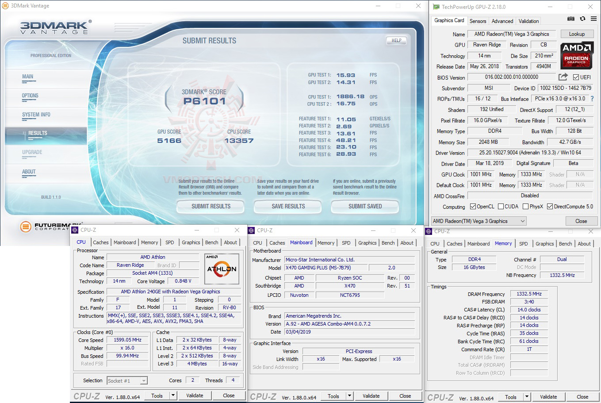This screenshot has width=601, height=403.
Task: Click BIOS version A.92 AMD AGESA text
Action: (328, 324)
